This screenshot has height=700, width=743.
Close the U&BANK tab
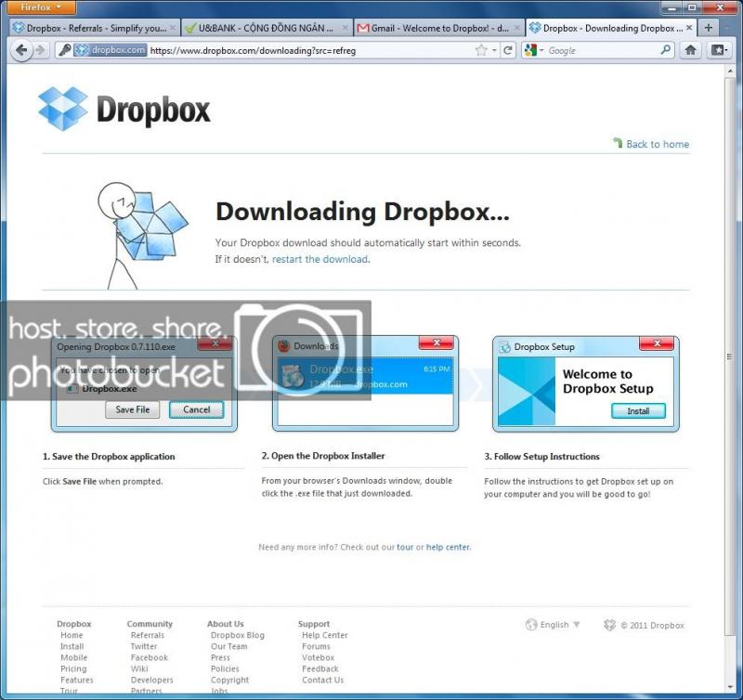coord(345,29)
